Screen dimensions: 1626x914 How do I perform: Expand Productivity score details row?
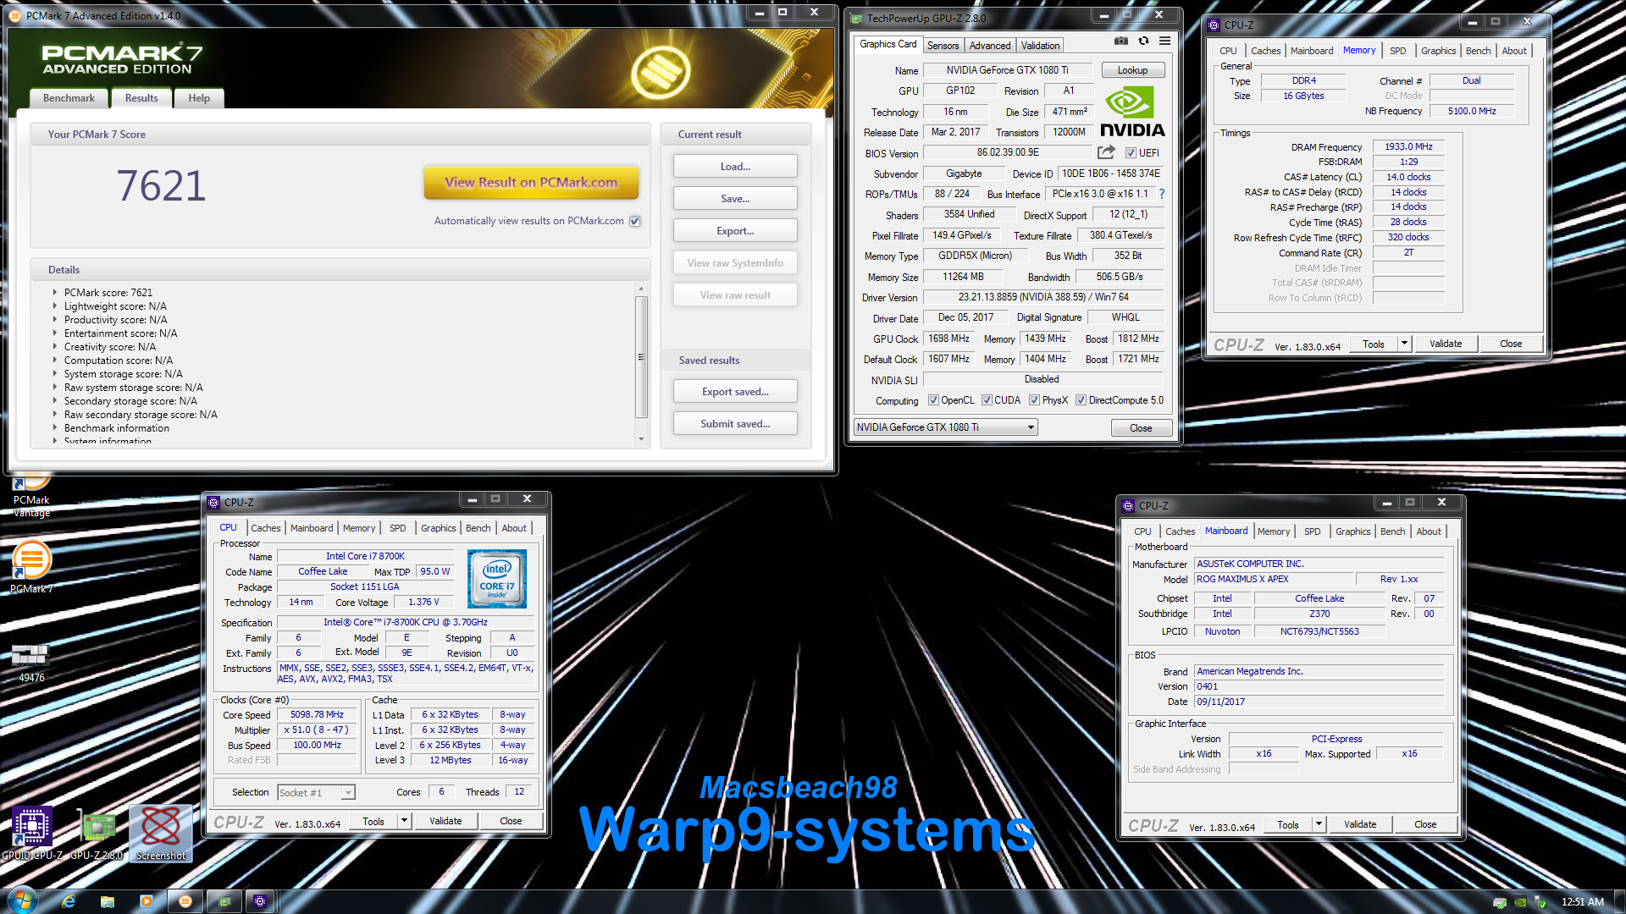(55, 319)
